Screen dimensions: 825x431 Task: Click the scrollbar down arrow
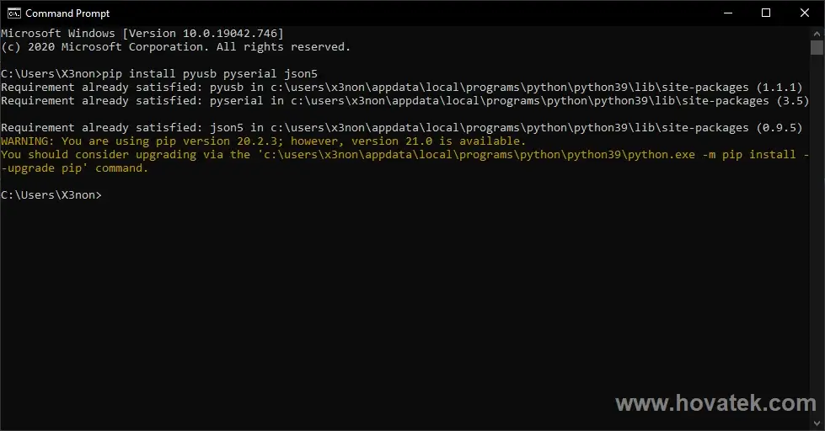(817, 423)
